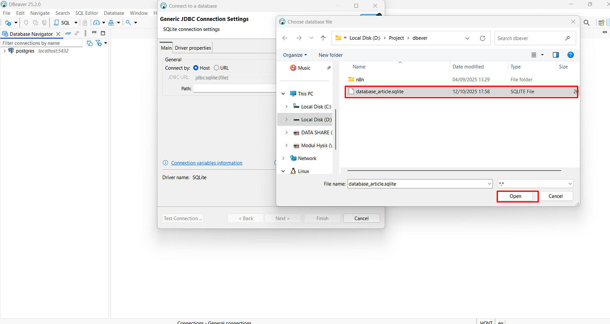Click the Back arrow in file dialog
Image resolution: width=610 pixels, height=324 pixels.
point(285,38)
